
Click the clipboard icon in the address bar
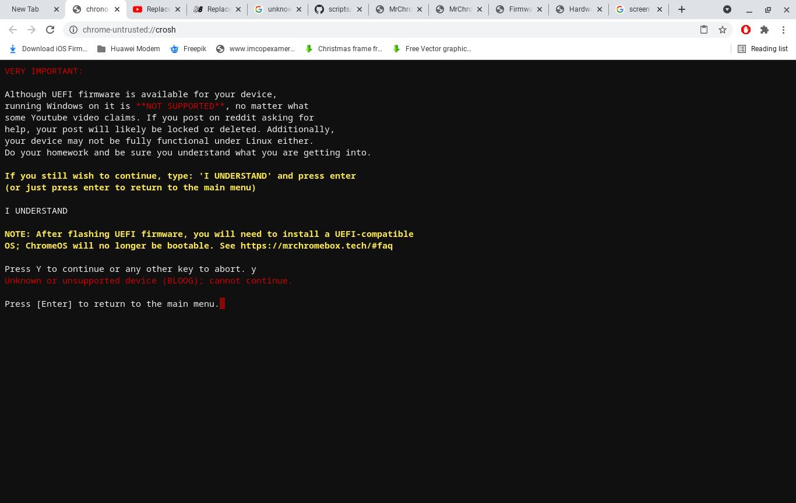704,30
